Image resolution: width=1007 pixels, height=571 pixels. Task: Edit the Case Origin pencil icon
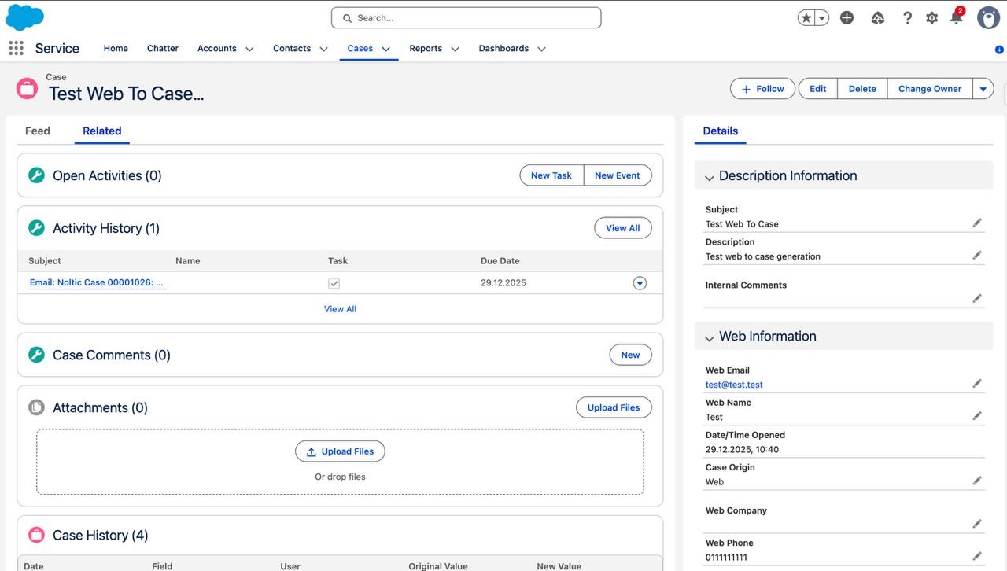pyautogui.click(x=977, y=481)
